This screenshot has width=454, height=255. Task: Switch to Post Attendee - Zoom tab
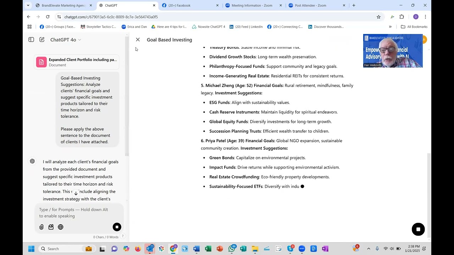(x=316, y=5)
